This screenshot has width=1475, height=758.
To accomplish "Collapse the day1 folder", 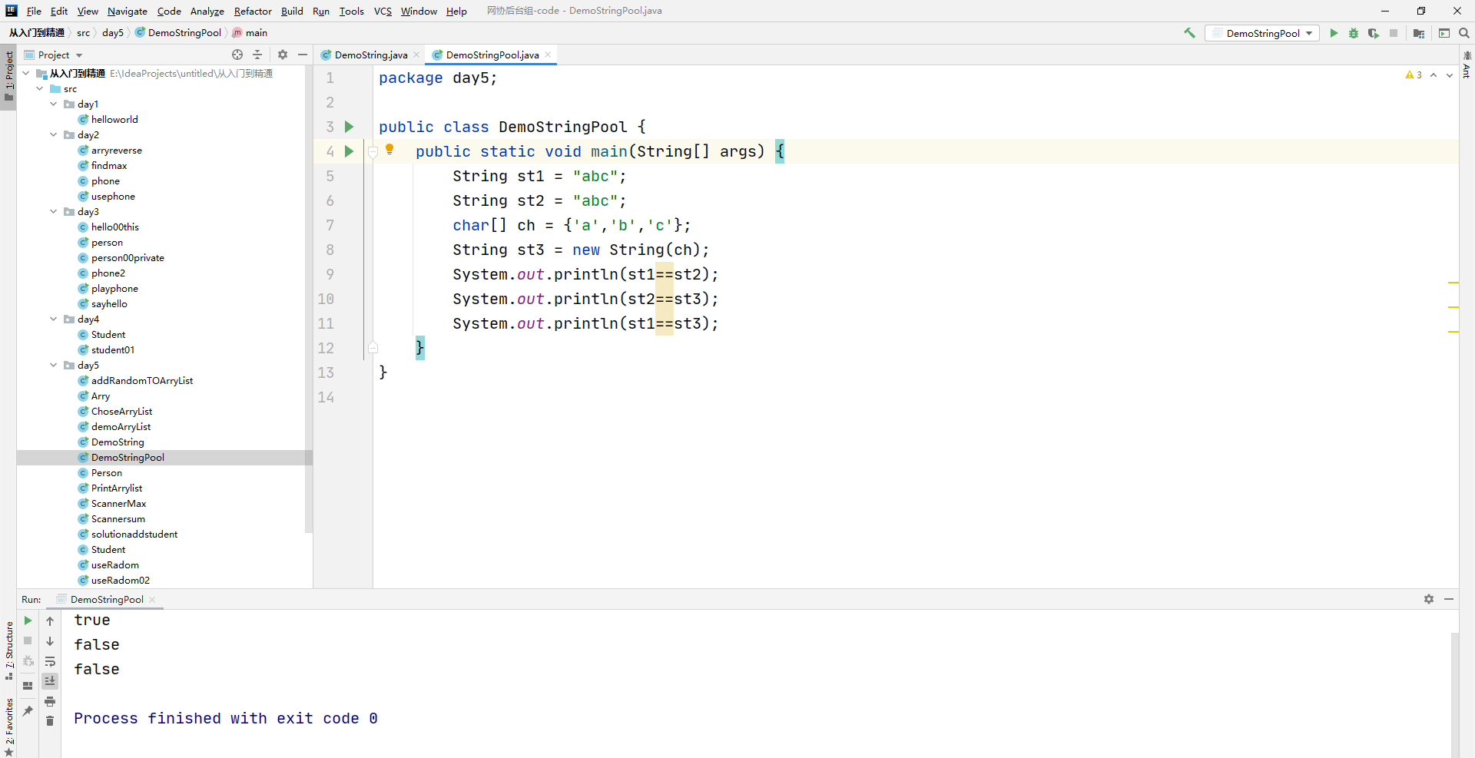I will pyautogui.click(x=54, y=104).
